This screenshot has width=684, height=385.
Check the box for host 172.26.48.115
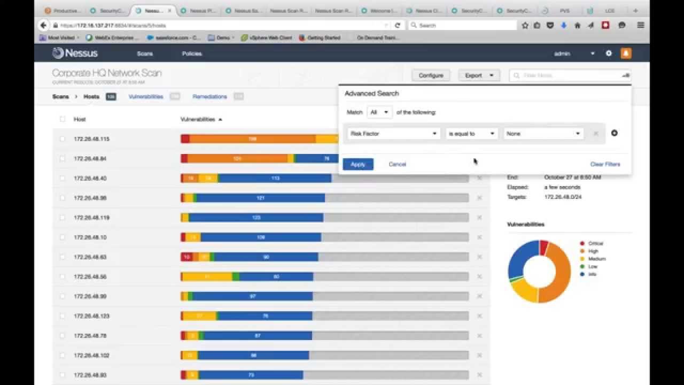(x=63, y=139)
